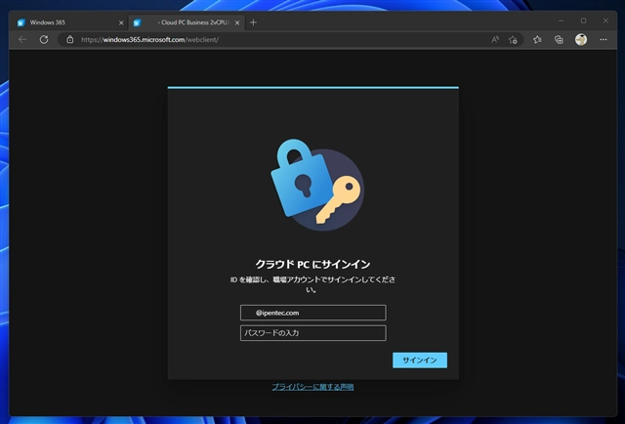Maximize the browser window
This screenshot has width=625, height=424.
[583, 21]
